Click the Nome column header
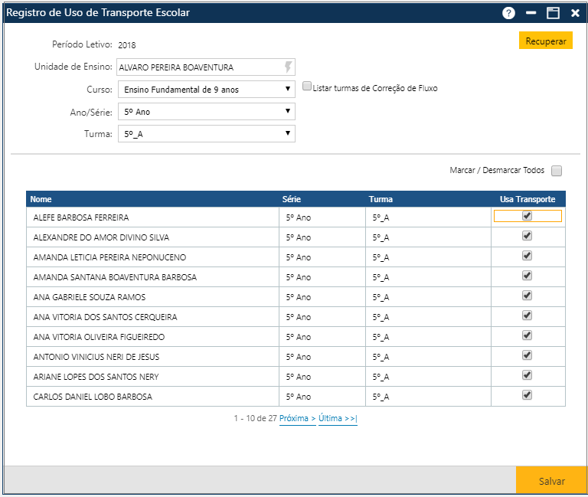The width and height of the screenshot is (588, 497). pos(41,199)
